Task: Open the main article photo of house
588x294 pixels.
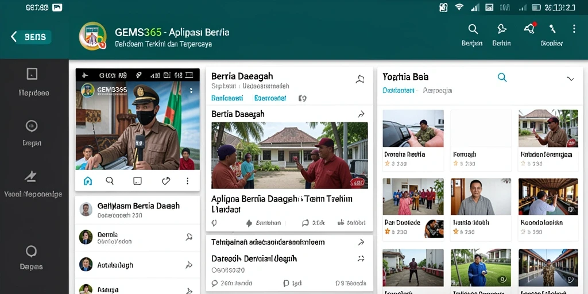Action: [289, 155]
